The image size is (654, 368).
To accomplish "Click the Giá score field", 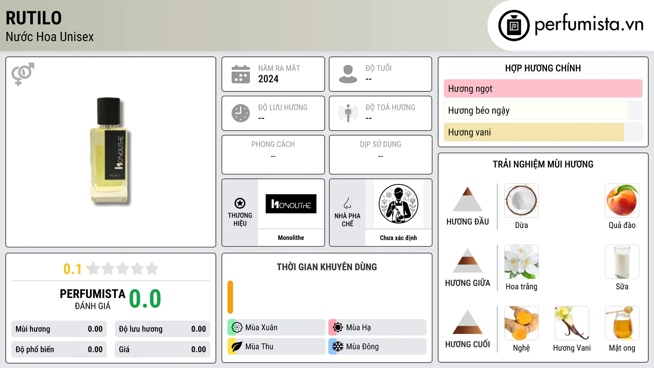I will click(x=162, y=349).
